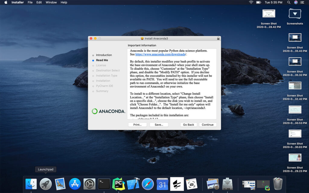Viewport: 309px width, 193px height.
Task: Open the anaconda.com/downloads link
Action: [160, 54]
